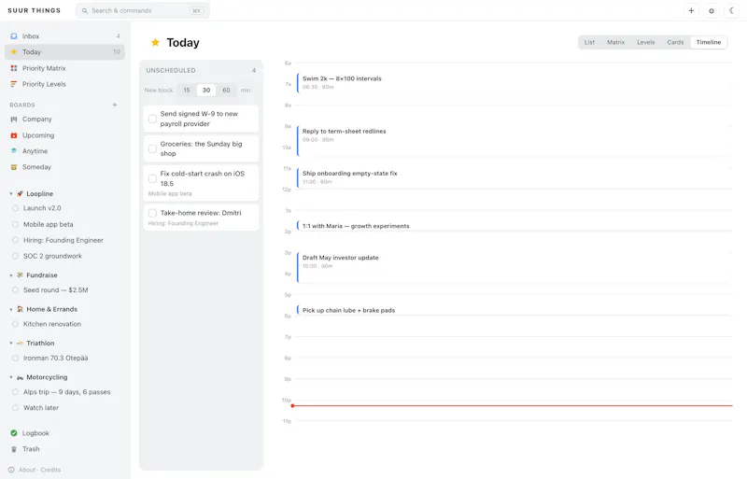
Task: Click the Someday box icon
Action: click(14, 167)
